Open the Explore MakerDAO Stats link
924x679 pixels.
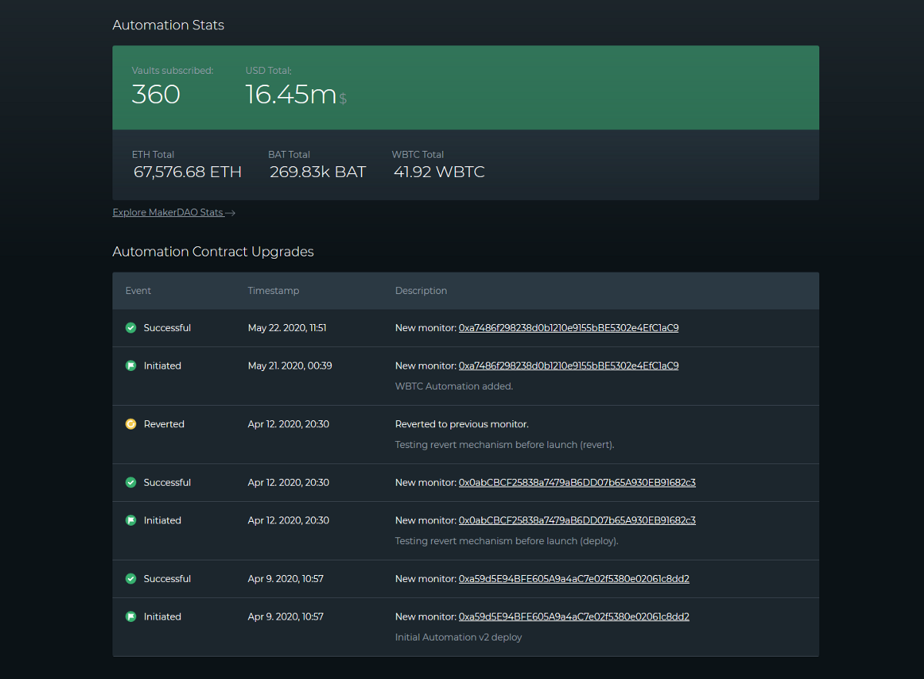[x=174, y=212]
